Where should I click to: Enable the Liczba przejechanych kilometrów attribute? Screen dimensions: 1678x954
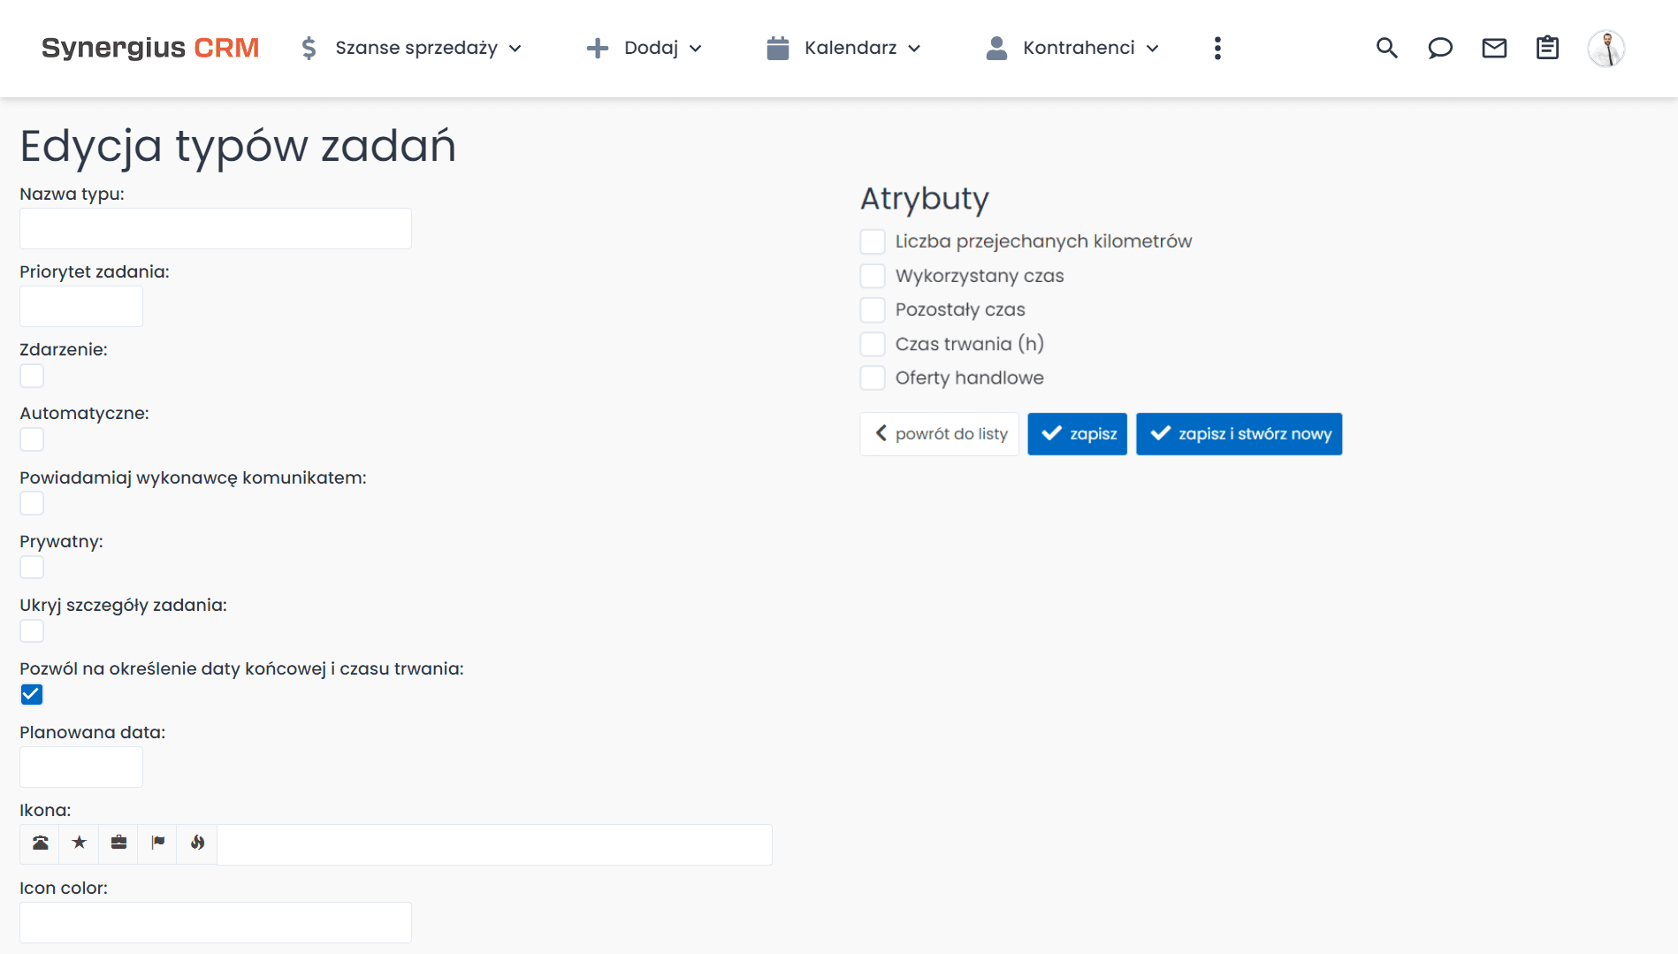click(x=873, y=240)
